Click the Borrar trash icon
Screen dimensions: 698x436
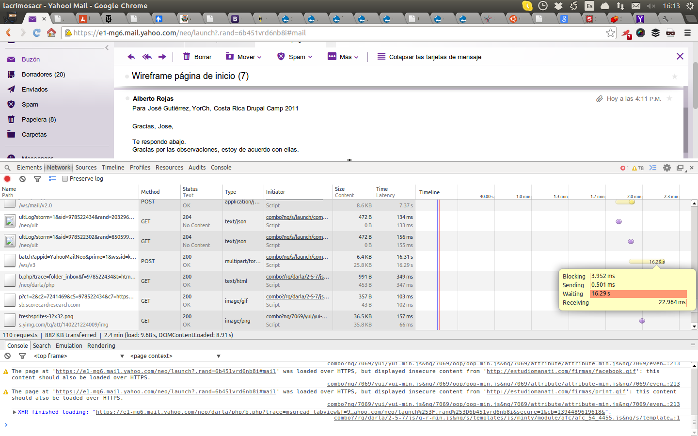pos(187,57)
